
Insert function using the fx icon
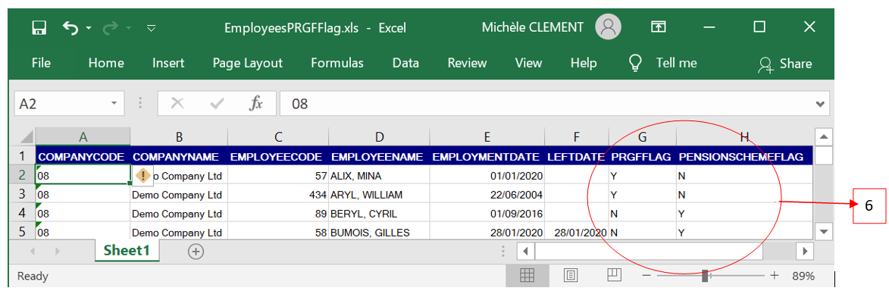click(256, 103)
